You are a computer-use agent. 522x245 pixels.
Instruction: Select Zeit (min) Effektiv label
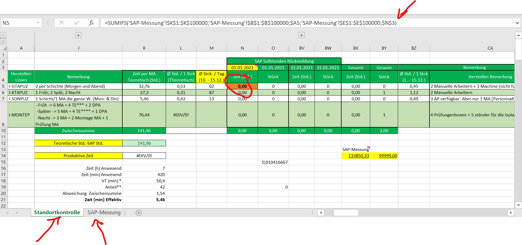pyautogui.click(x=103, y=199)
